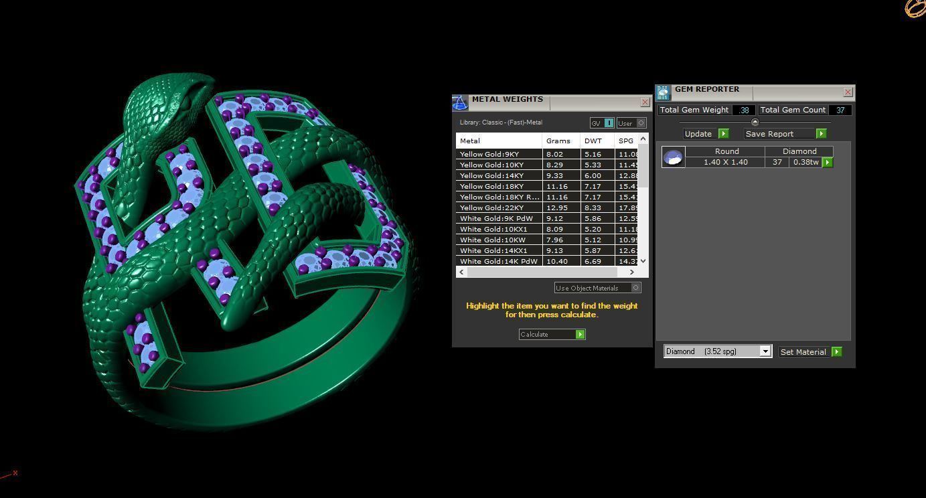The image size is (926, 498).
Task: Click grams value 12.95 for 22KY
Action: tap(556, 207)
